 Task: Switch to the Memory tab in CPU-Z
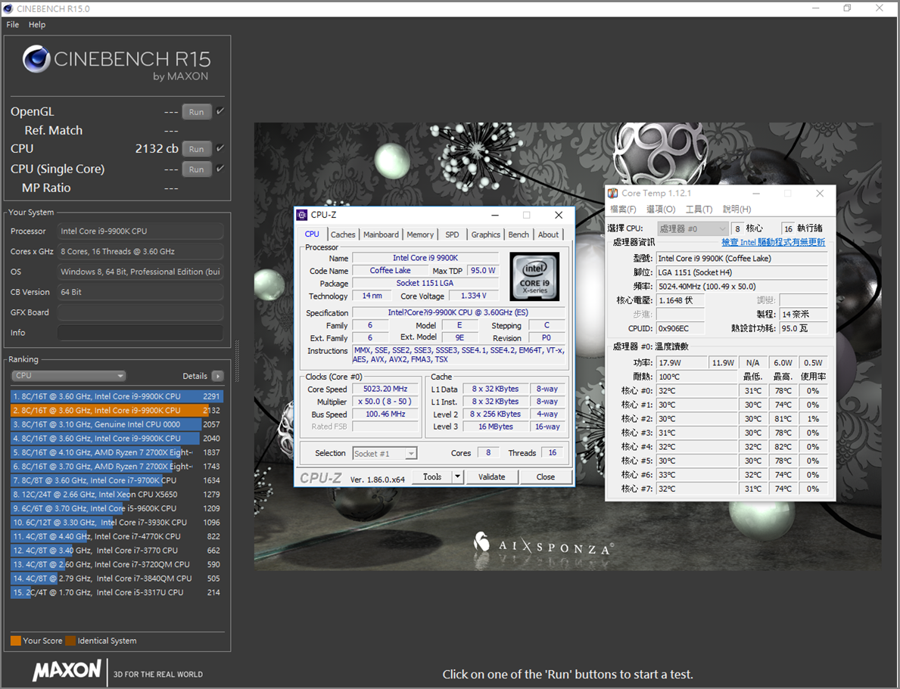(x=420, y=234)
